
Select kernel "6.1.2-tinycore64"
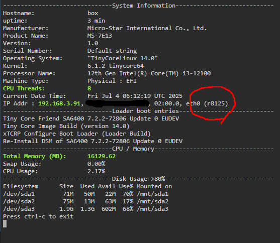[116, 66]
